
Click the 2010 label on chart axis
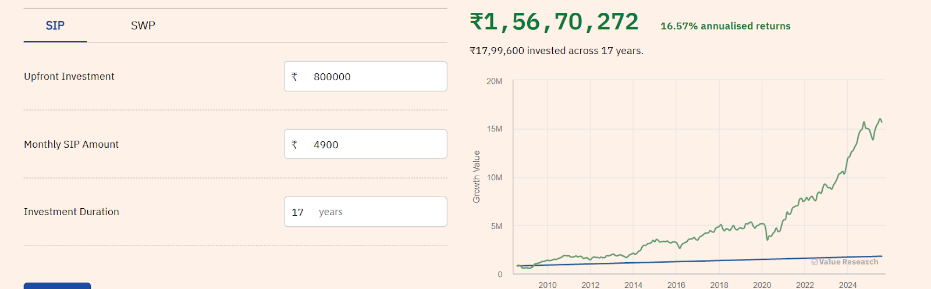tap(548, 284)
